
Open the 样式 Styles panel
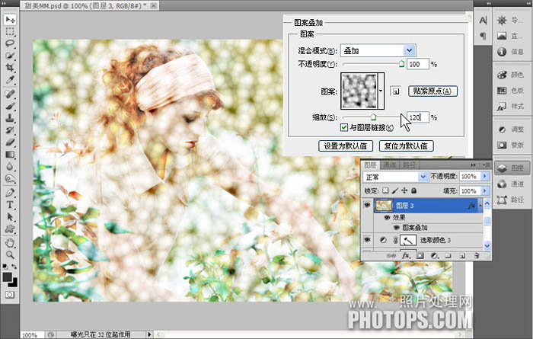[x=511, y=107]
